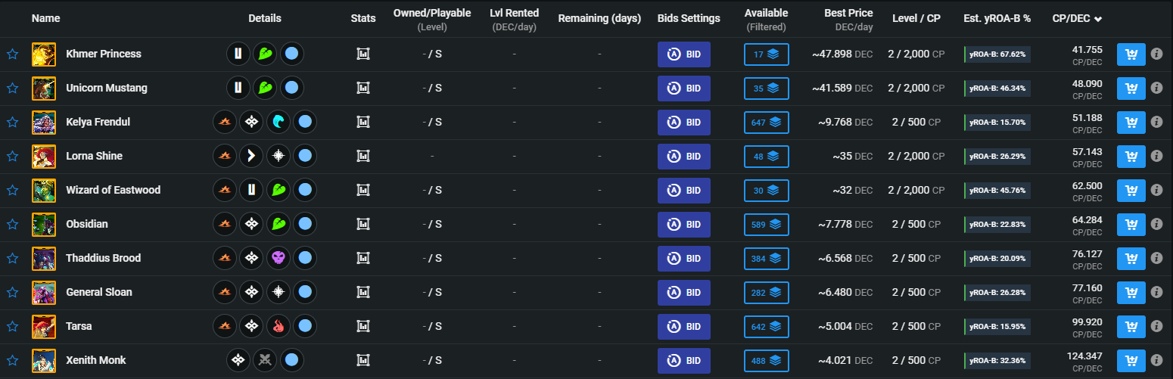Place bid on Thaddius Brood
Screen dimensions: 1173x379
click(x=684, y=259)
